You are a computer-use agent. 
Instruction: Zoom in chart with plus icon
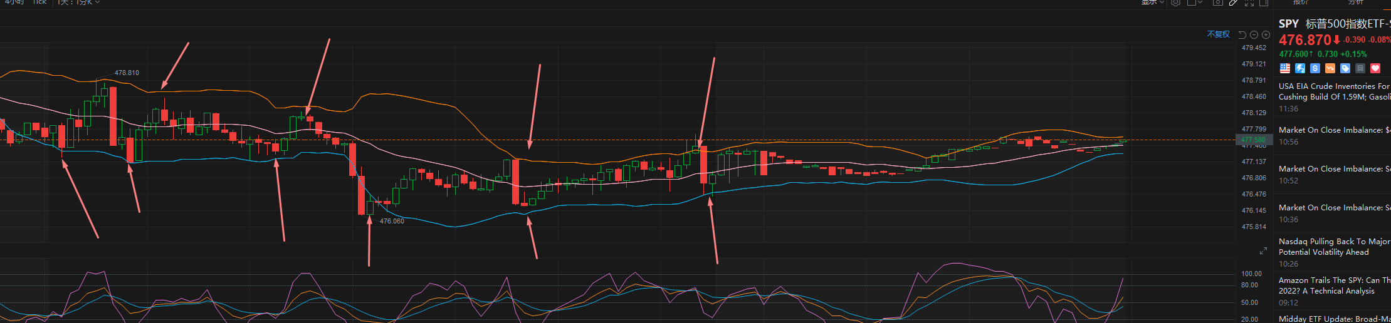point(1266,35)
